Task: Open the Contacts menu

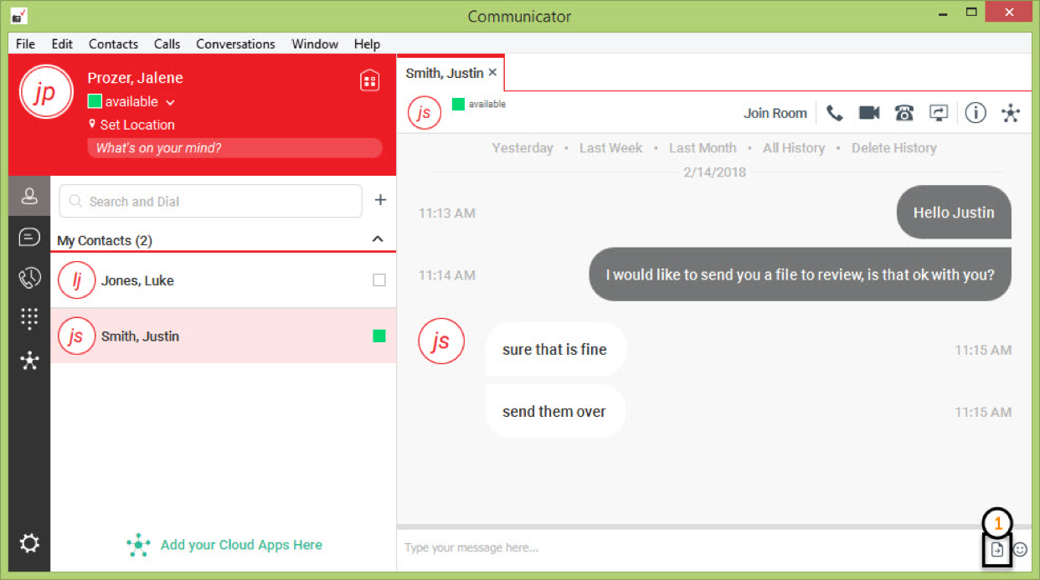Action: point(113,44)
